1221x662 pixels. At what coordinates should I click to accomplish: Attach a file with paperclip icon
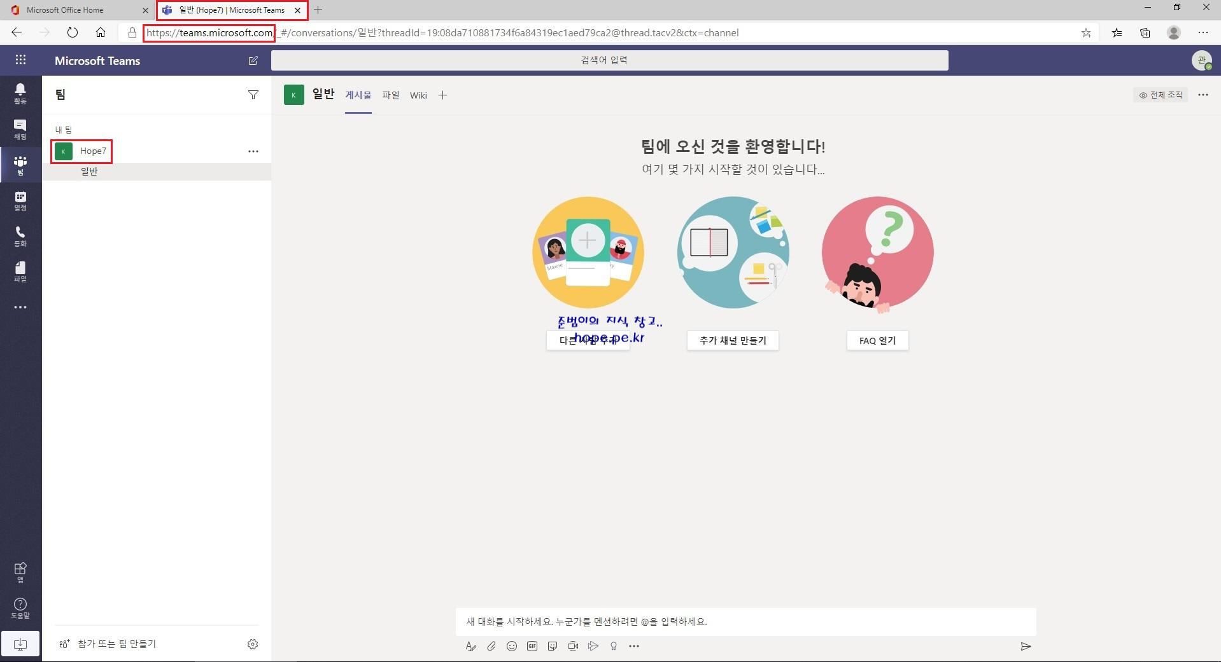pos(491,646)
